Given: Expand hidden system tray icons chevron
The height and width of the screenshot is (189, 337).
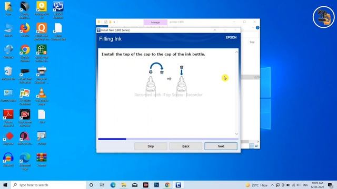Looking at the screenshot, I should click(272, 185).
